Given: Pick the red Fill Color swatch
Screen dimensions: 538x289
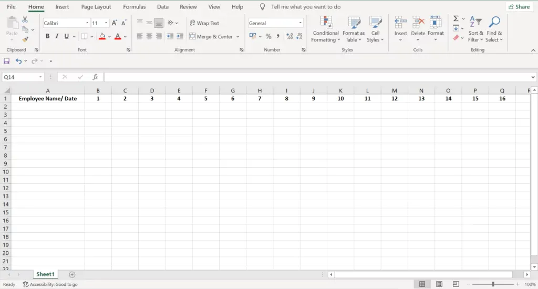Looking at the screenshot, I should [x=102, y=36].
